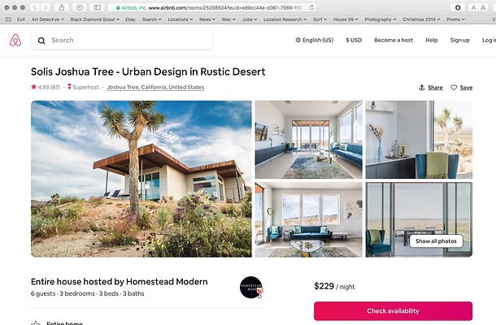Open the bookmarks grid icon

(9, 19)
